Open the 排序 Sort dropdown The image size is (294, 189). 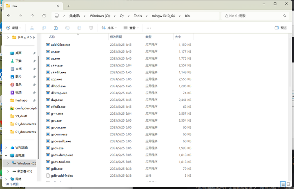(x=109, y=28)
